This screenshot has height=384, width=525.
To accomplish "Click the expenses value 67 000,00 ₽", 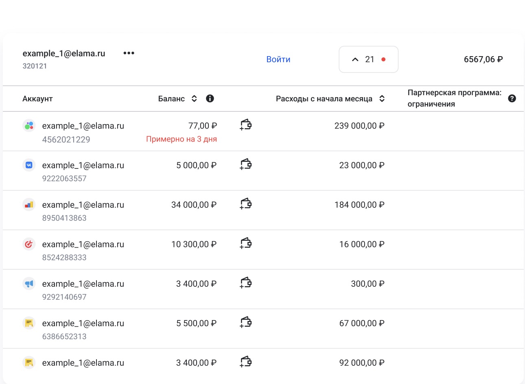I will 362,323.
